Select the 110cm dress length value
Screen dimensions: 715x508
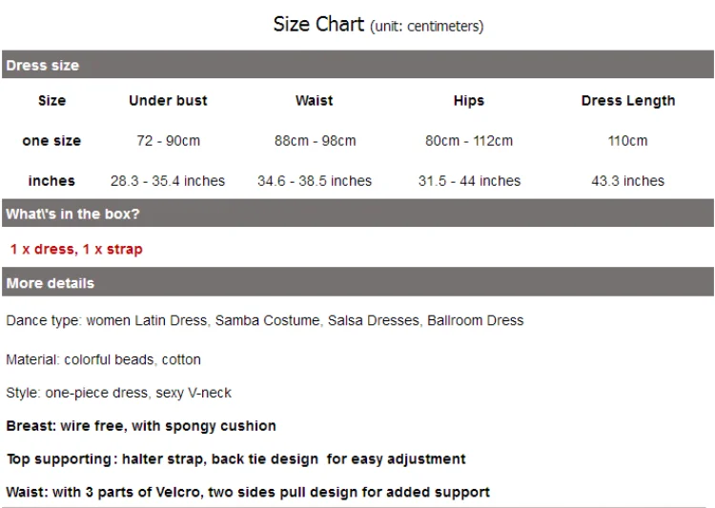(x=627, y=141)
